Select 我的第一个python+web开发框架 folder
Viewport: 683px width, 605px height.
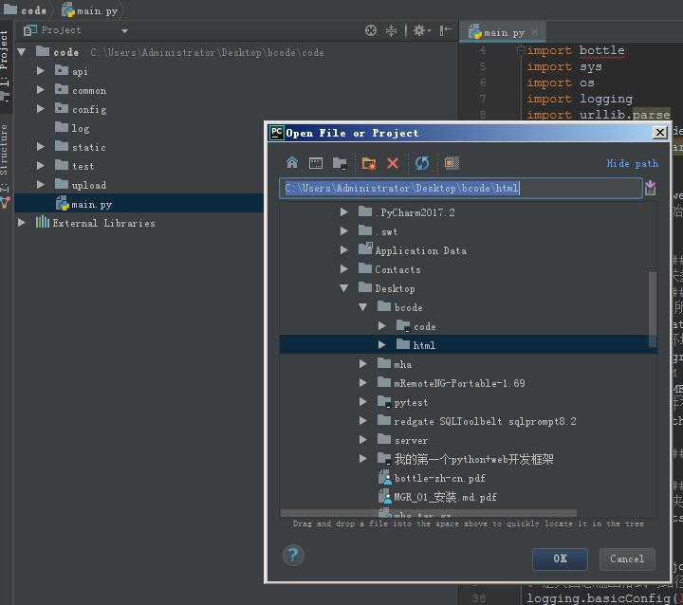tap(466, 459)
